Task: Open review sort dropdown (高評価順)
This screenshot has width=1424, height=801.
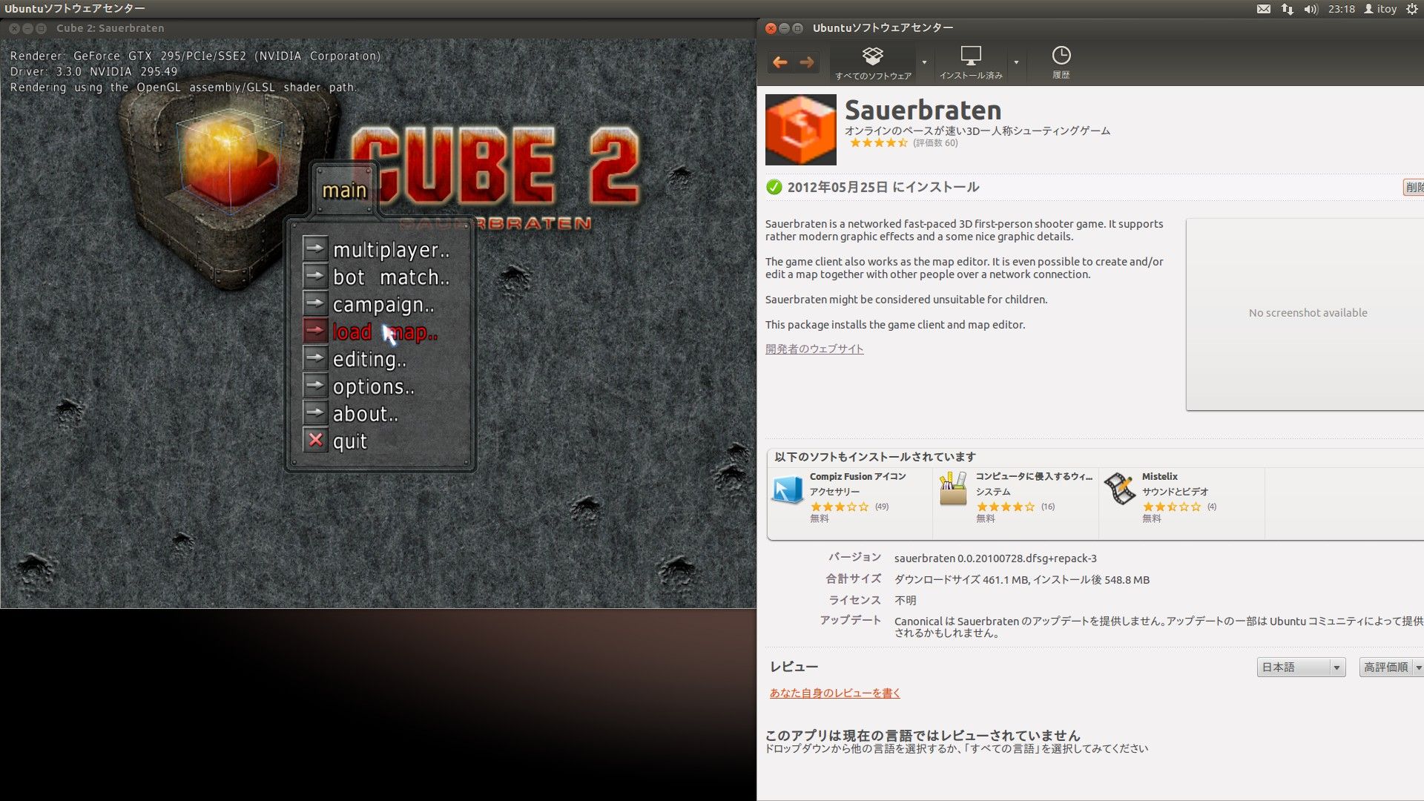Action: point(1392,667)
